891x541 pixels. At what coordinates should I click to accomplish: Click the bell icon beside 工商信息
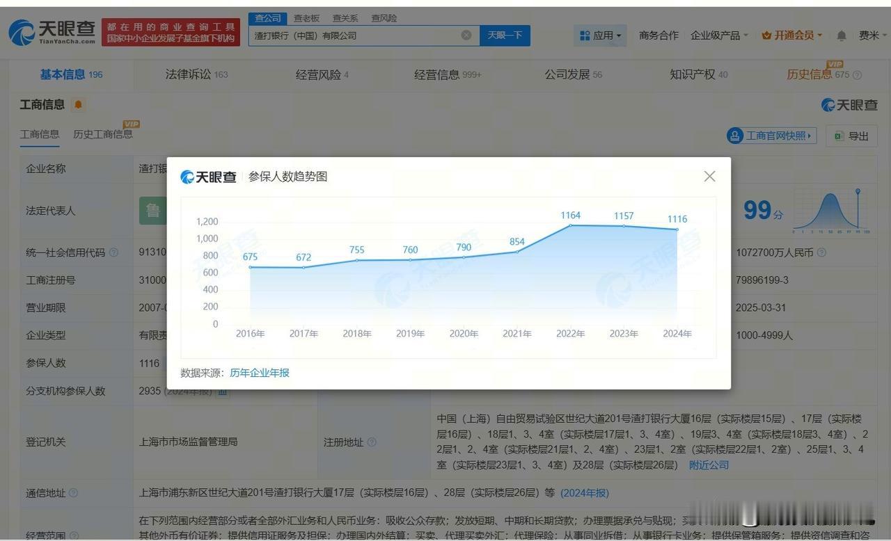point(78,105)
